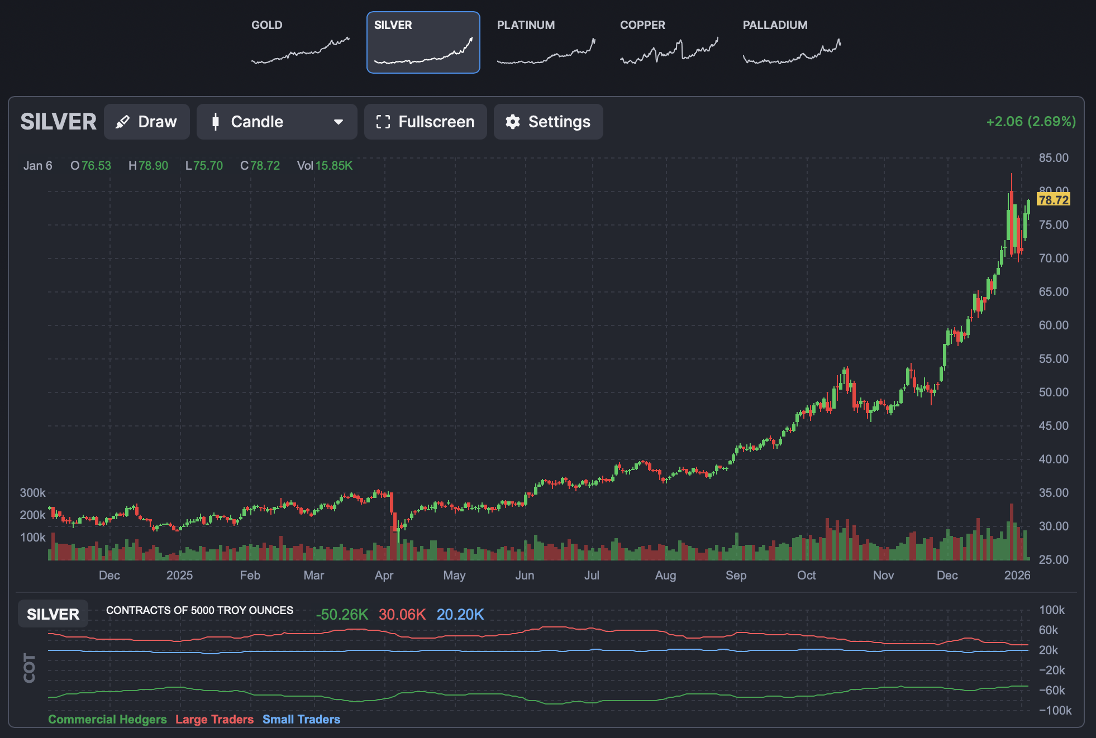Viewport: 1096px width, 738px height.
Task: Switch to the SILVER tab
Action: click(393, 25)
